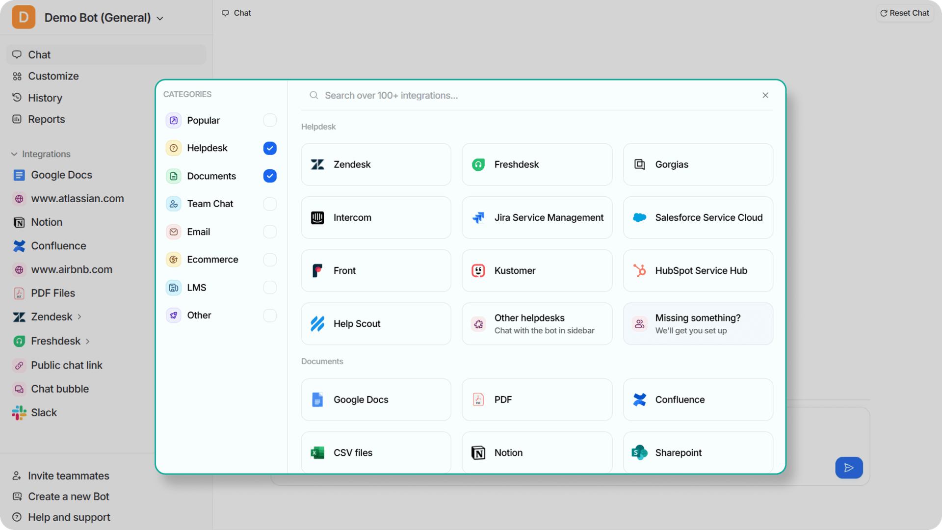
Task: Uncheck the Helpdesk category checkbox
Action: pos(270,148)
